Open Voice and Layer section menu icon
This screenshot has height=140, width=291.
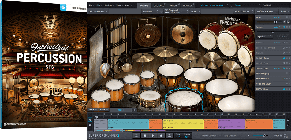click(x=287, y=84)
